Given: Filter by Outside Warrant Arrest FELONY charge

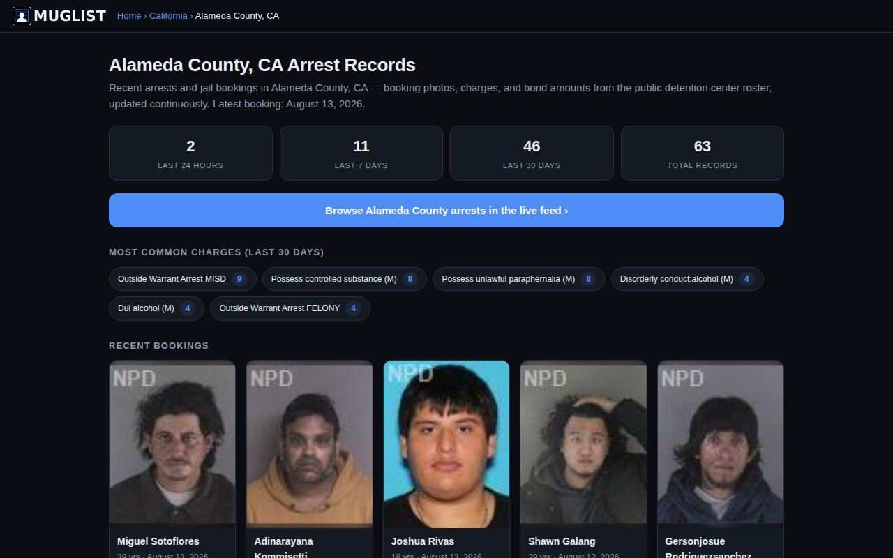Looking at the screenshot, I should point(290,308).
